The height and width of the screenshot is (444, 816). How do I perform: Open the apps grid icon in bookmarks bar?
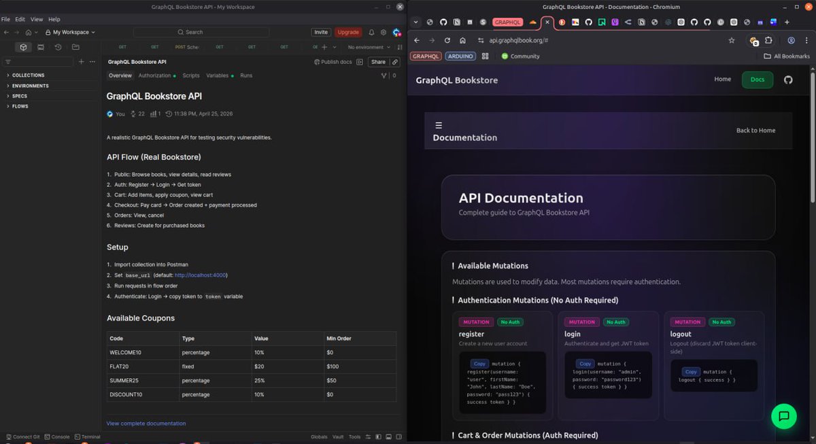coord(485,56)
